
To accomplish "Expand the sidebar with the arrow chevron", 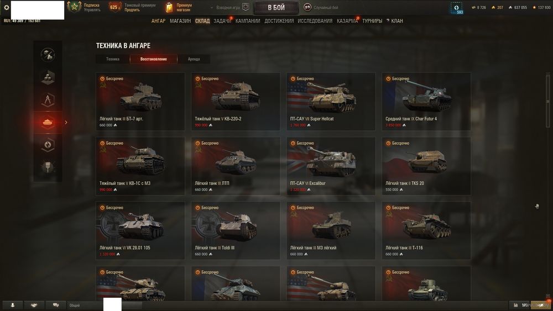I will pos(66,123).
